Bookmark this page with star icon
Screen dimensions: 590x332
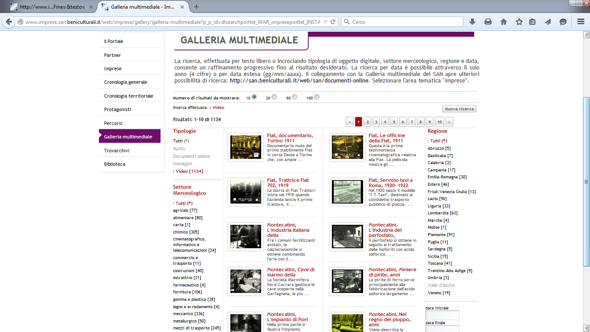point(519,22)
